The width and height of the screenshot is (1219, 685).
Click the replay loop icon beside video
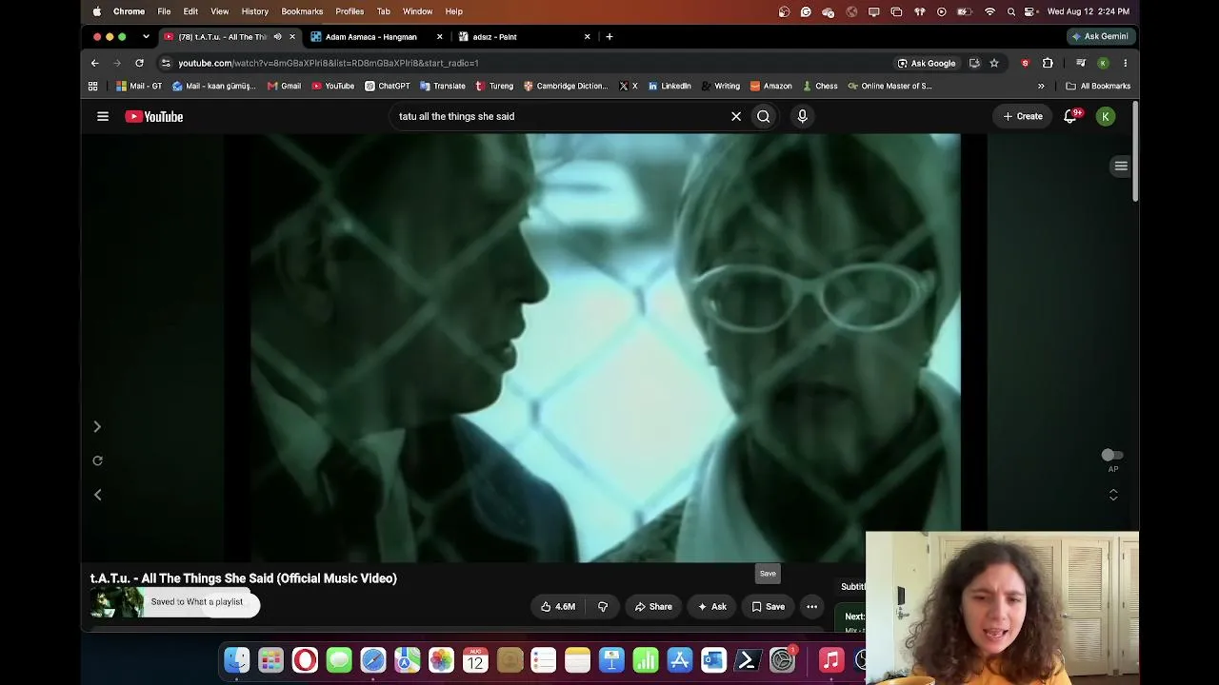[97, 460]
